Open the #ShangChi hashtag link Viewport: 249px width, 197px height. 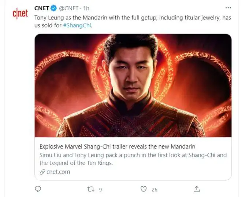click(77, 25)
